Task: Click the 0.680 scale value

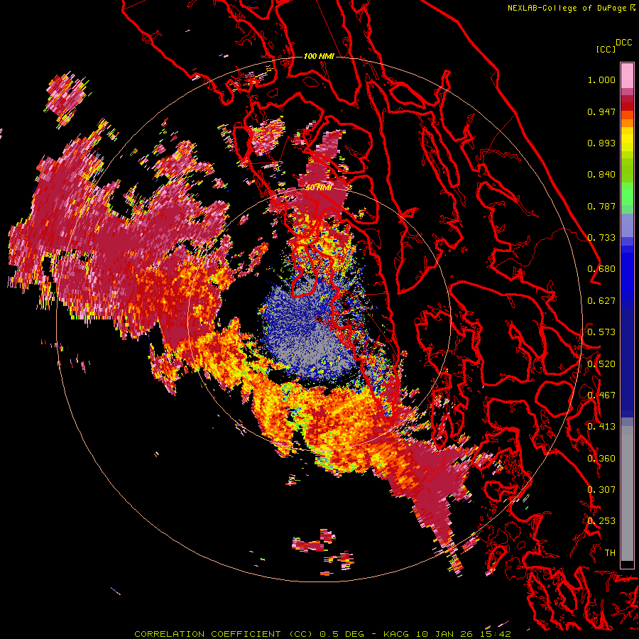Action: coord(601,269)
